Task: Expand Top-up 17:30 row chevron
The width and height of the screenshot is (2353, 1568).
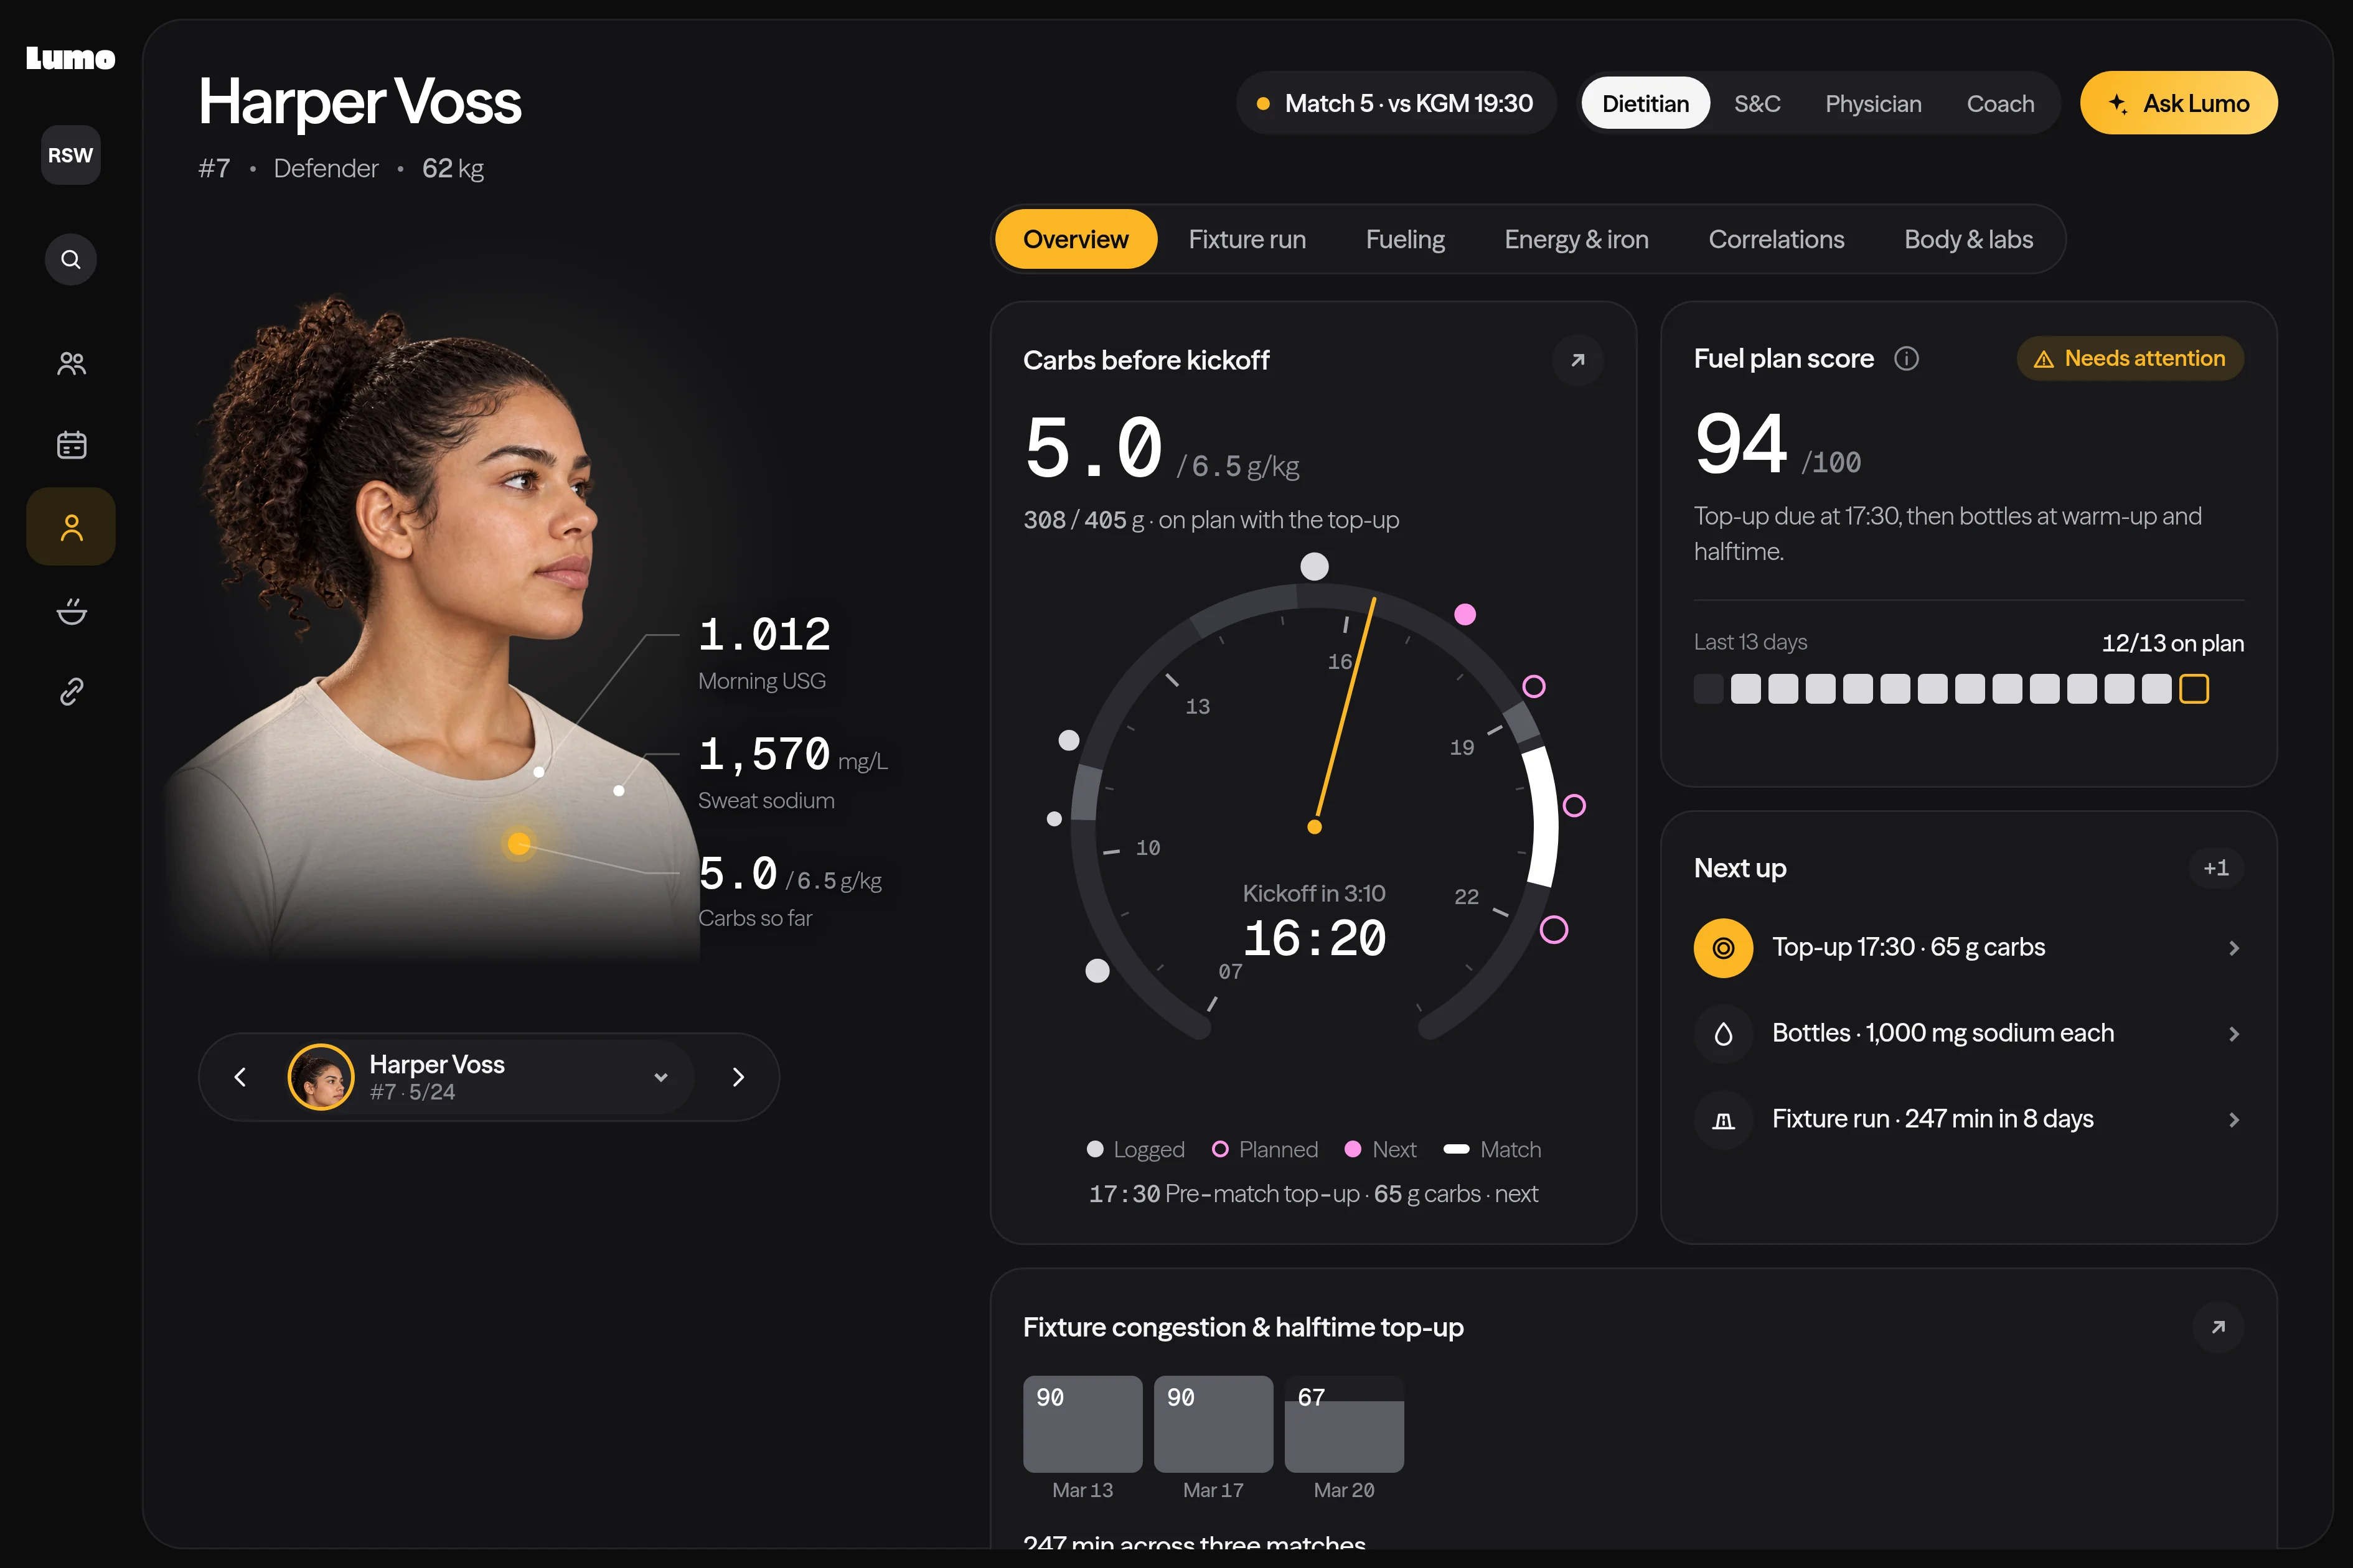Action: (x=2234, y=948)
